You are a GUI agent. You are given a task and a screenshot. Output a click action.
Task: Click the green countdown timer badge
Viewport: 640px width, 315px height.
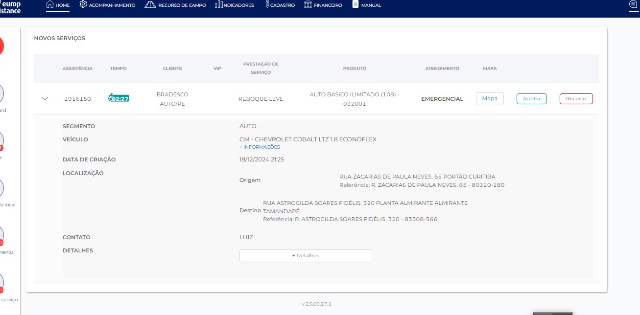click(x=119, y=98)
